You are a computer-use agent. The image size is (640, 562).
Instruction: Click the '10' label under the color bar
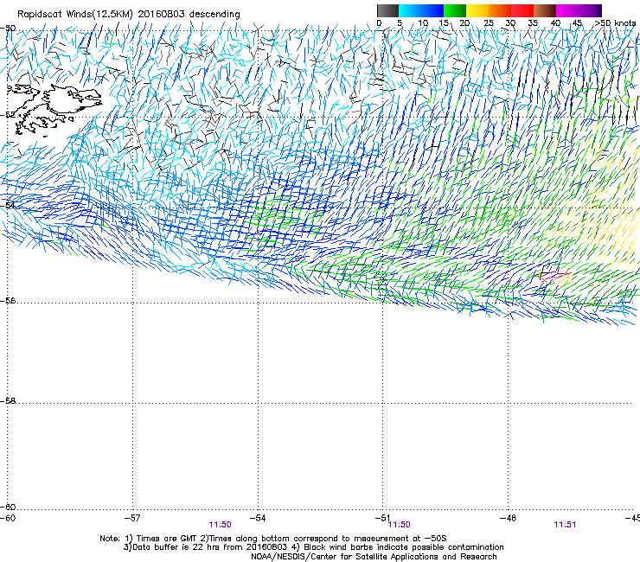[423, 23]
